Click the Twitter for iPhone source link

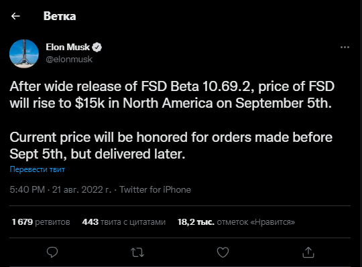click(155, 189)
